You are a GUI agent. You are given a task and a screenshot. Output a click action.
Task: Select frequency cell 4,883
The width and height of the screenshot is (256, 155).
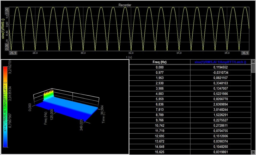[x=160, y=94]
